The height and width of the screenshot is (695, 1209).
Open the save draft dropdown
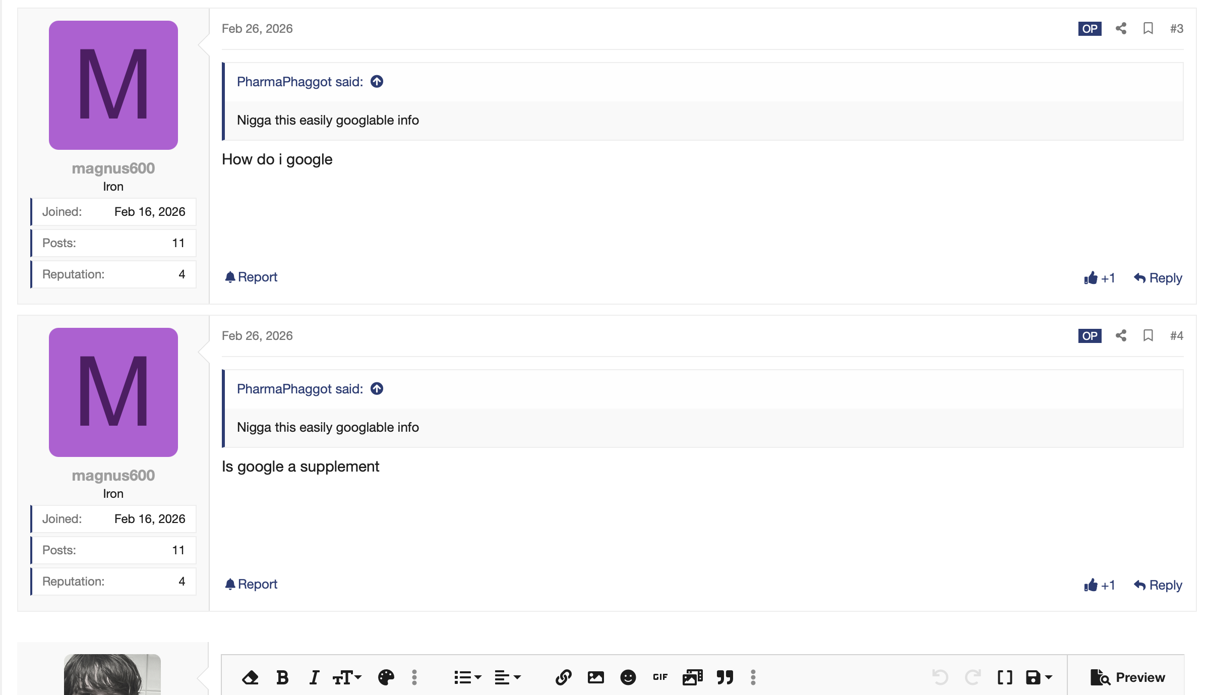pyautogui.click(x=1039, y=677)
